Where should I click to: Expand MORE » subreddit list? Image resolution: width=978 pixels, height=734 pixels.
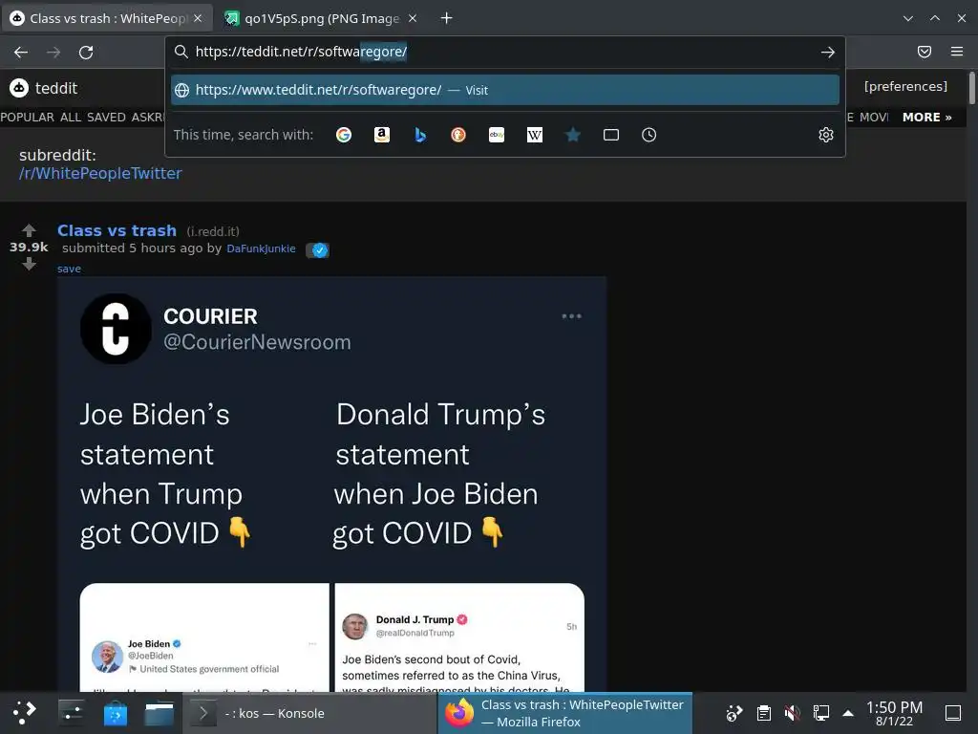(x=926, y=118)
